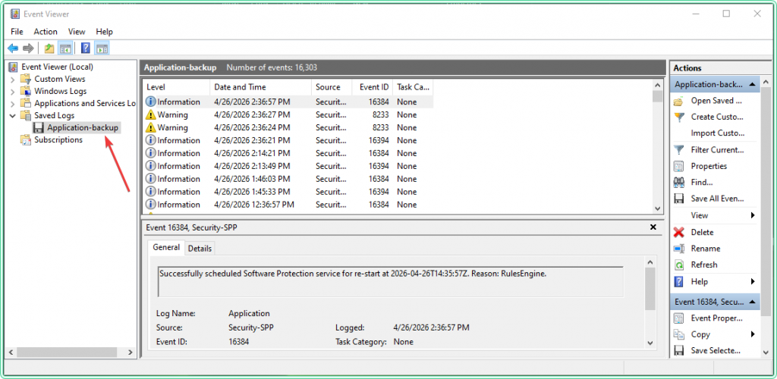Sort events by Date and Time column
The height and width of the screenshot is (379, 777).
[x=239, y=87]
